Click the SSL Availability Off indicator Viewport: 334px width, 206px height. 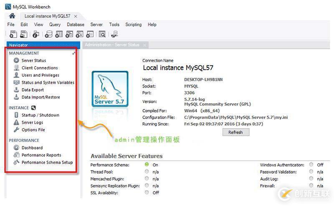pyautogui.click(x=147, y=192)
